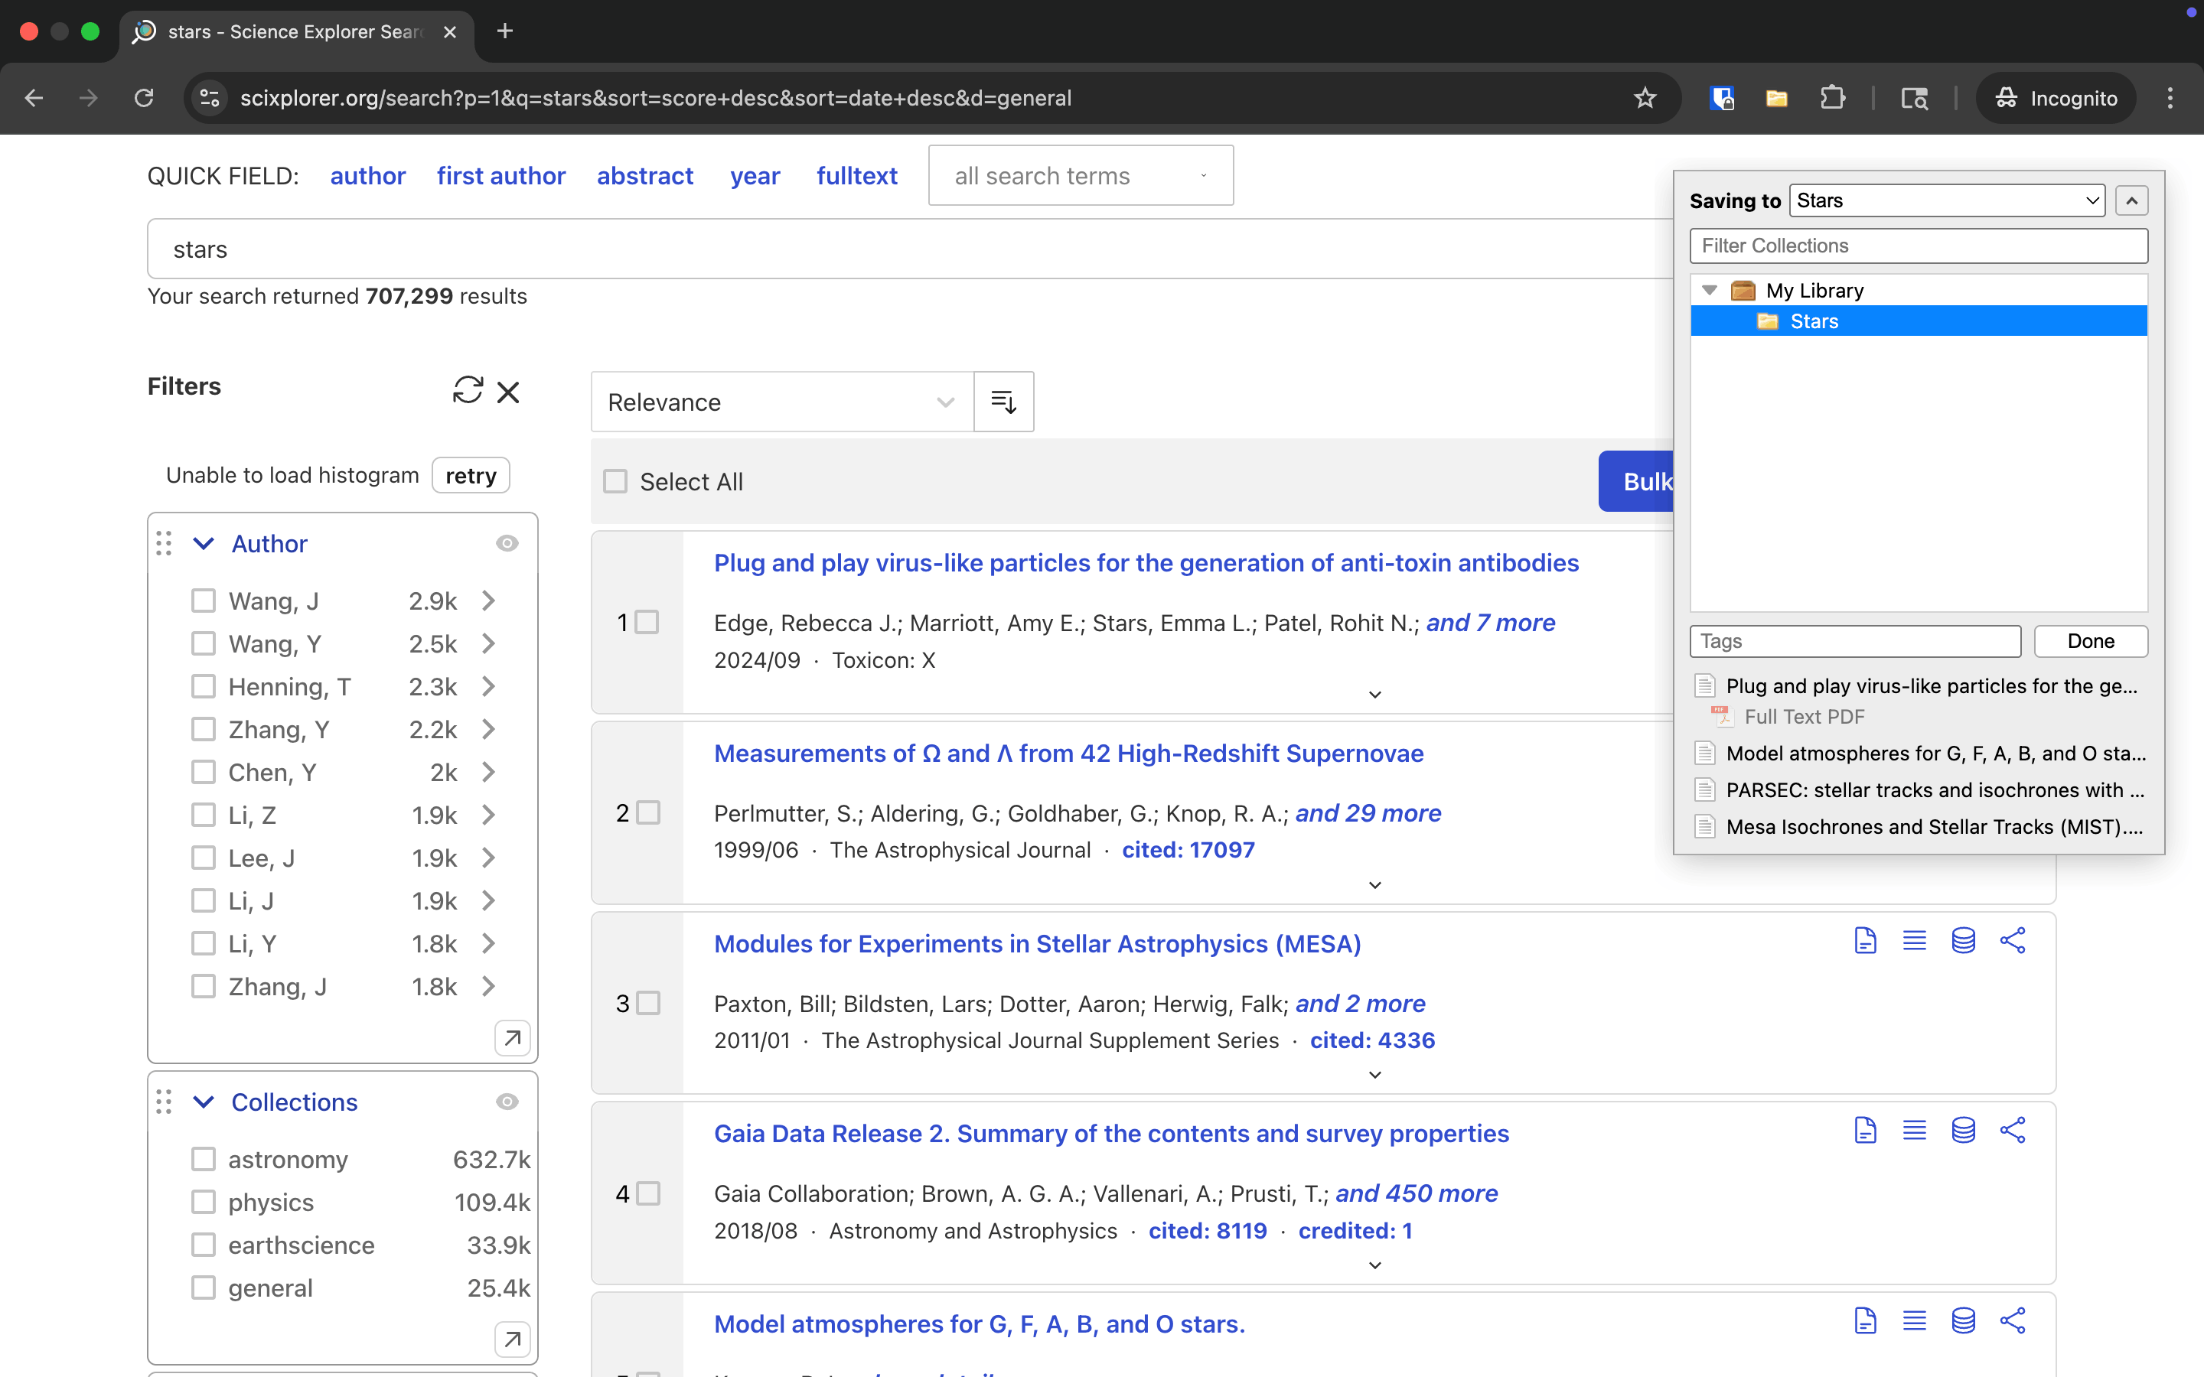Collapse the Zotero saving popup arrow button
Viewport: 2204px width, 1377px height.
tap(2132, 200)
